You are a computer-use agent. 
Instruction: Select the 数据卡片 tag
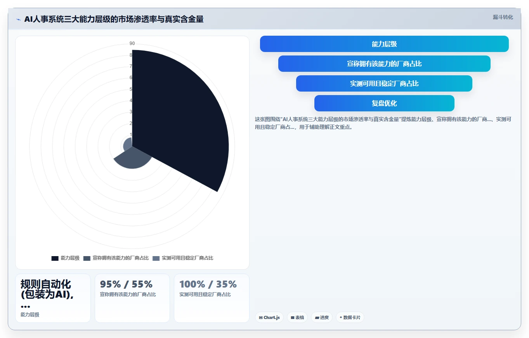[350, 317]
